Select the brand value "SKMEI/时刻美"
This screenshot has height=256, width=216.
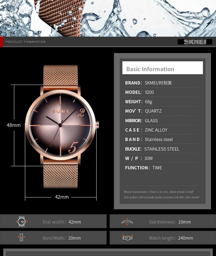158,83
